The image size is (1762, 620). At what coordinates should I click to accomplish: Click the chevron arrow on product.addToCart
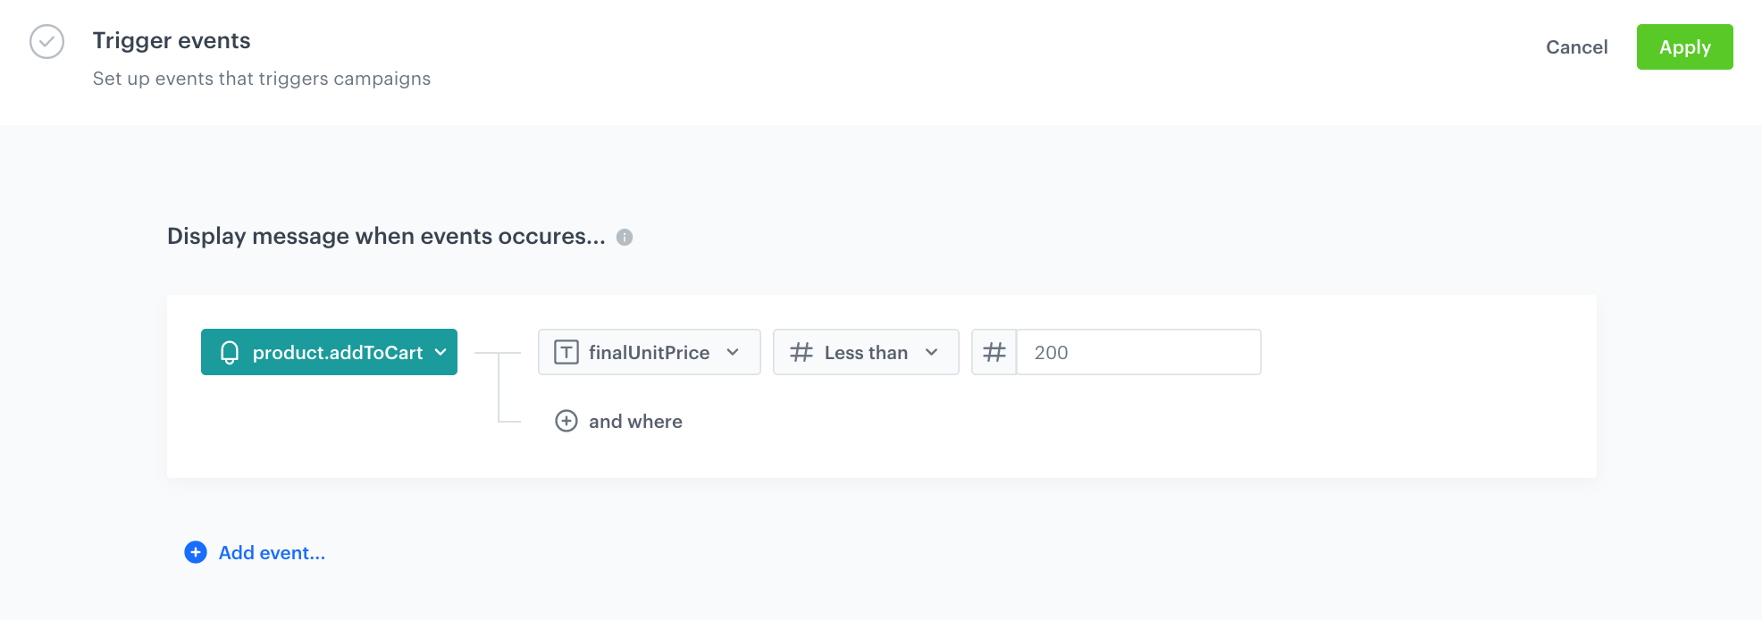tap(440, 353)
